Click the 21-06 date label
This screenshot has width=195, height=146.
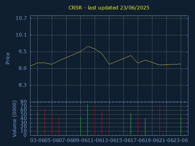pos(166,141)
